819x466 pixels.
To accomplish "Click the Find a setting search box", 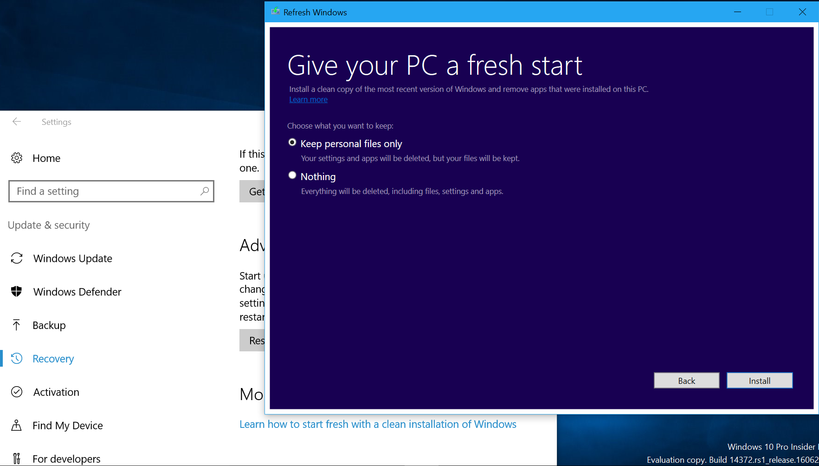I will coord(111,191).
